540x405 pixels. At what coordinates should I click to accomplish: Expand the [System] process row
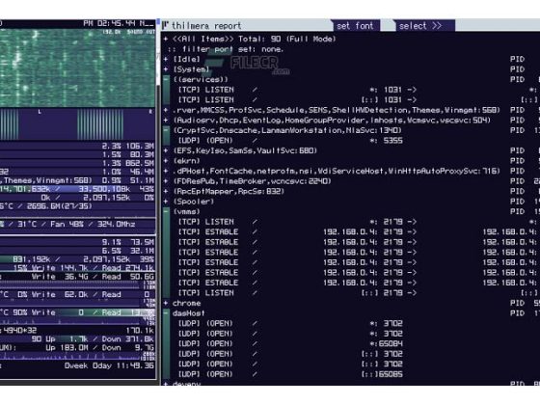click(166, 69)
